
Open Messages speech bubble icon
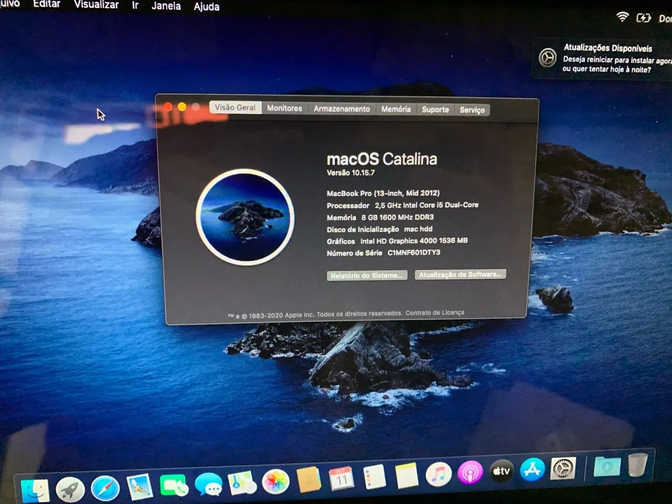208,484
